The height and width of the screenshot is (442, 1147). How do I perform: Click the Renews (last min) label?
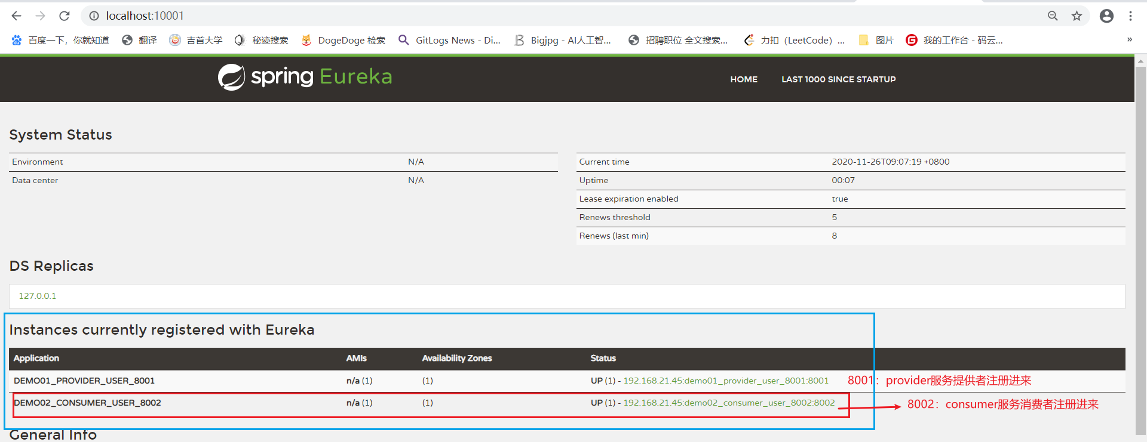coord(614,236)
